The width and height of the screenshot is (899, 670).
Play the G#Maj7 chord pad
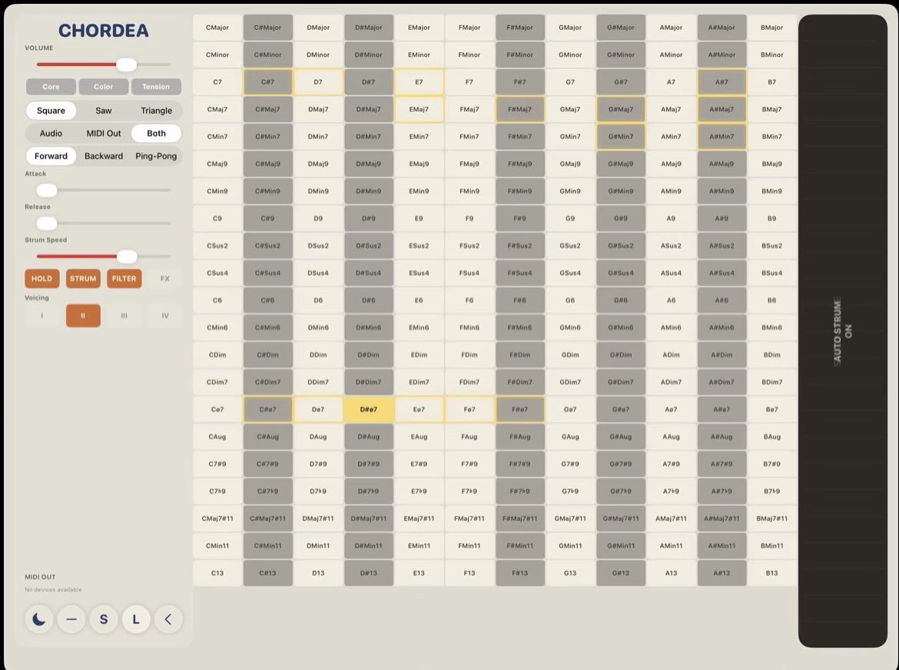(x=621, y=109)
